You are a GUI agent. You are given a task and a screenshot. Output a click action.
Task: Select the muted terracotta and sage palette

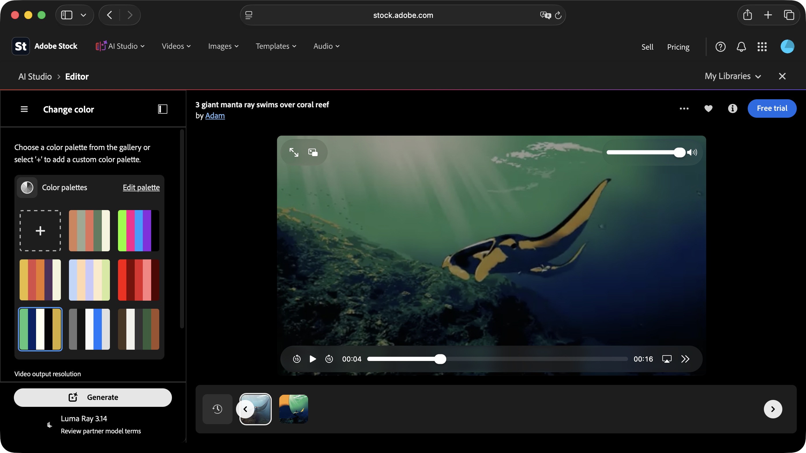89,231
